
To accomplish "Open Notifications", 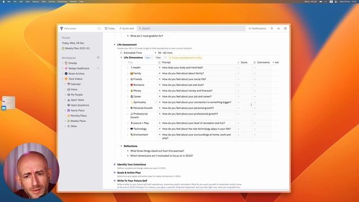I will coord(257,29).
